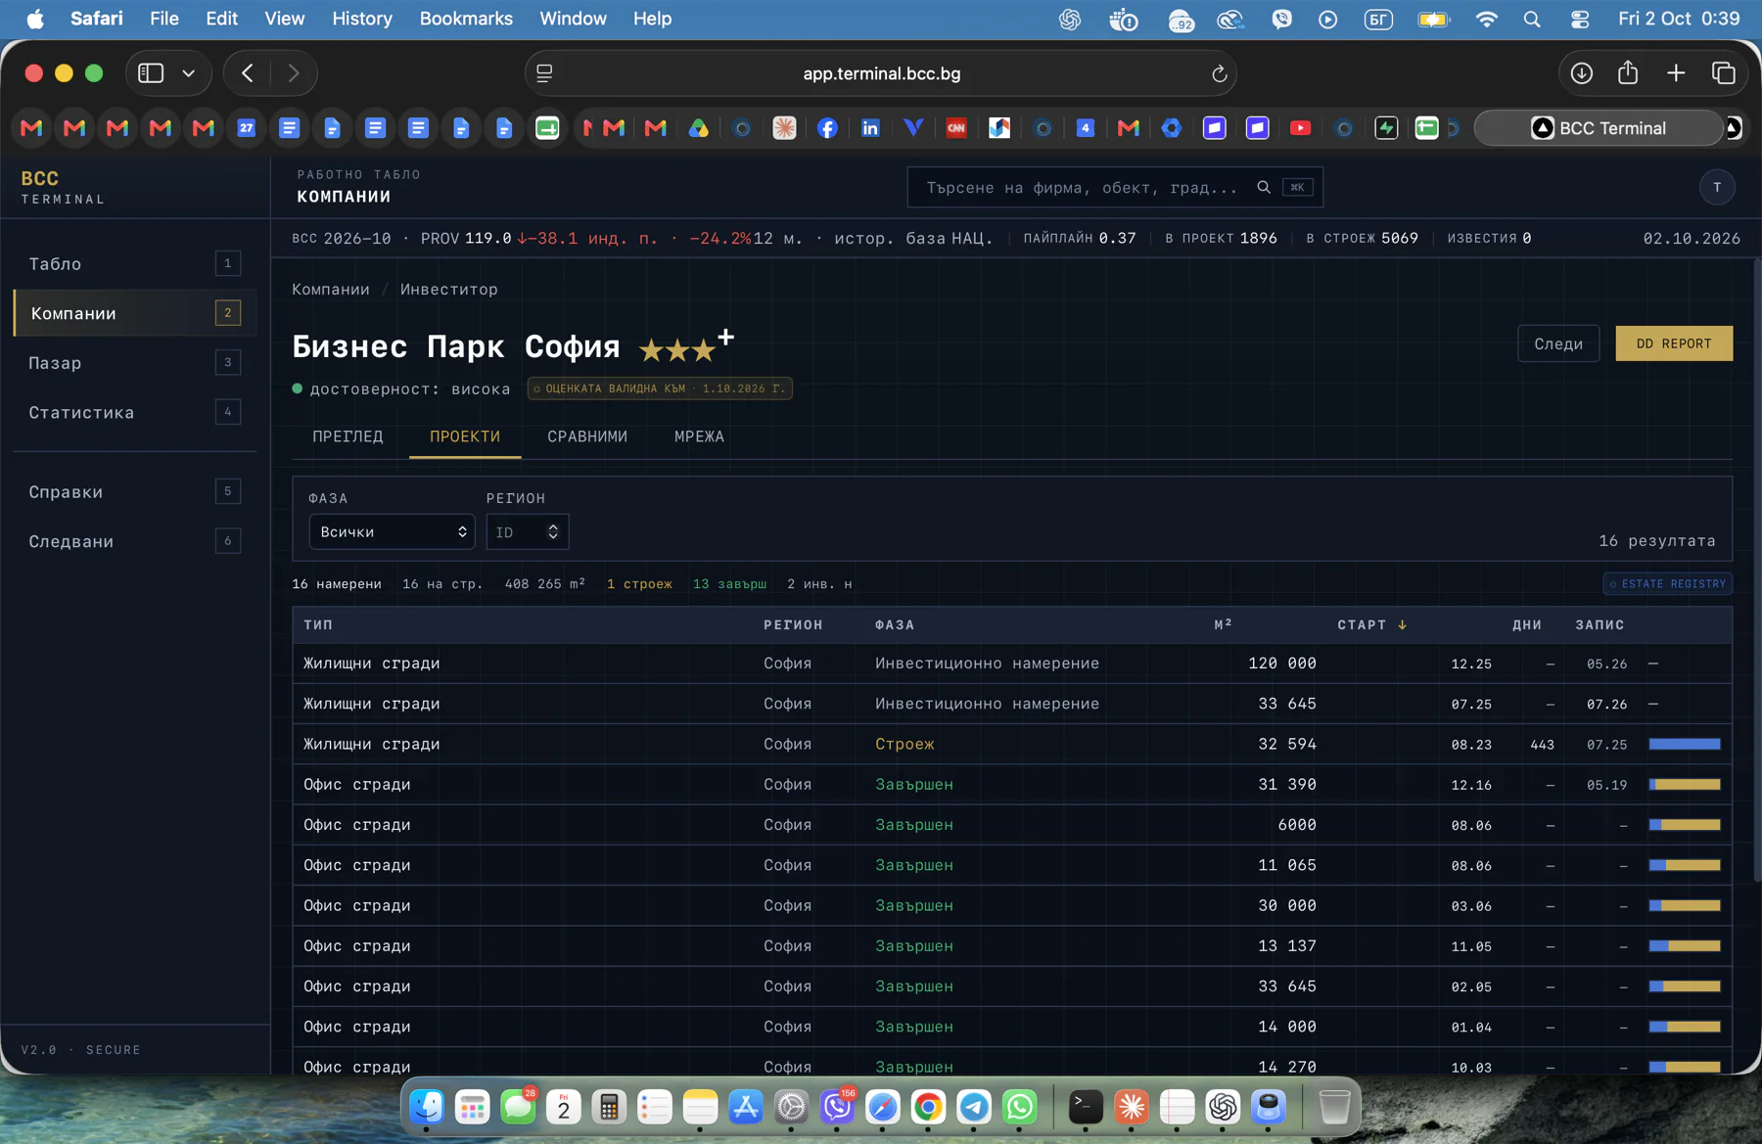Open the Bookmarks menu
Viewport: 1762px width, 1144px height.
pyautogui.click(x=466, y=19)
